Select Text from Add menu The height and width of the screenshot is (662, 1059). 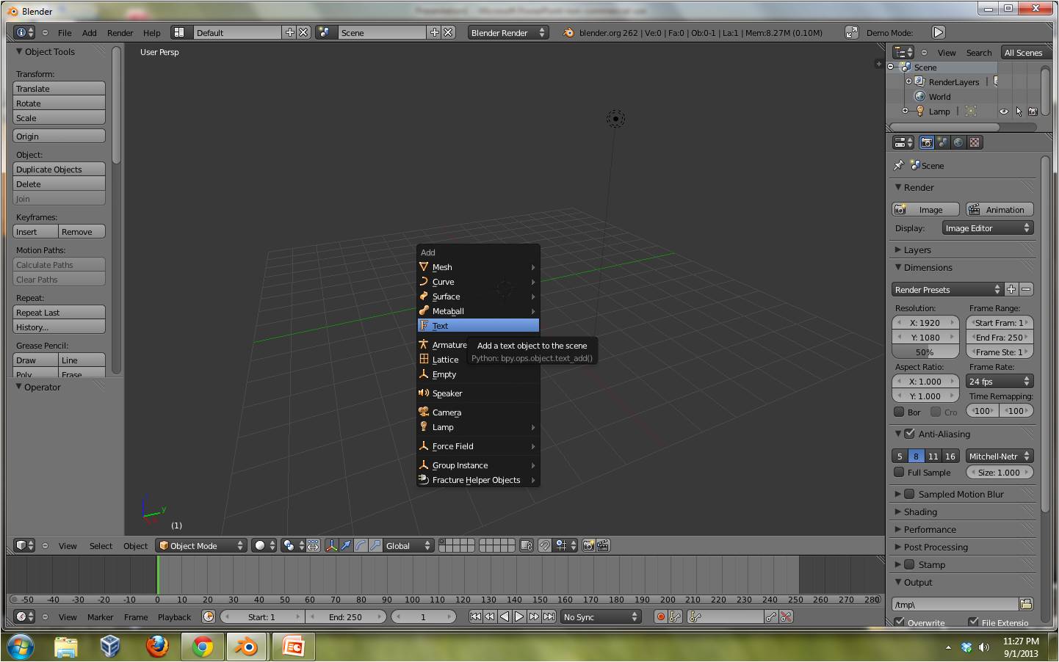[478, 326]
